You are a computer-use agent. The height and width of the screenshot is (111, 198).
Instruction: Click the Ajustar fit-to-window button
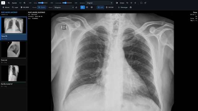pos(15,3)
